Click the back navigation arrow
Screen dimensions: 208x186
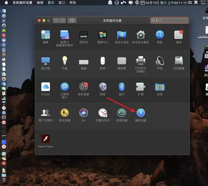coord(56,21)
